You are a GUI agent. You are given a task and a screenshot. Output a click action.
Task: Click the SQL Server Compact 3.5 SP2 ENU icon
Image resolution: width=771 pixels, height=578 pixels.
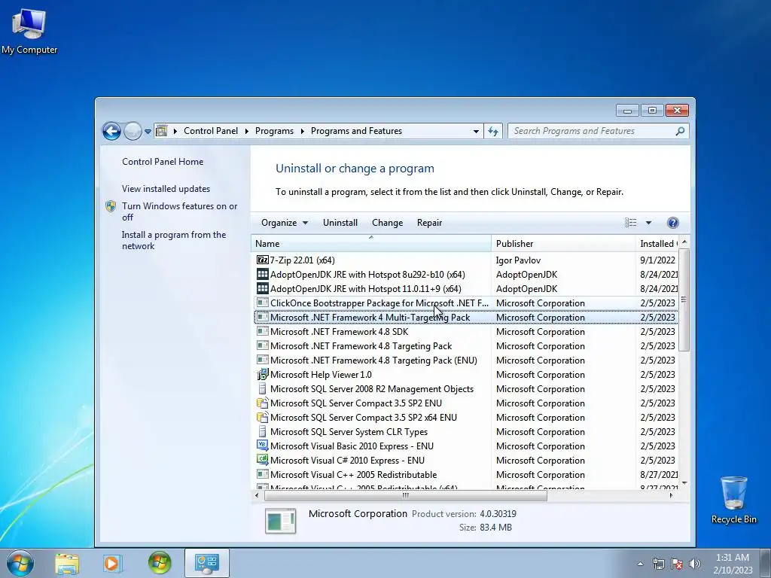point(263,403)
